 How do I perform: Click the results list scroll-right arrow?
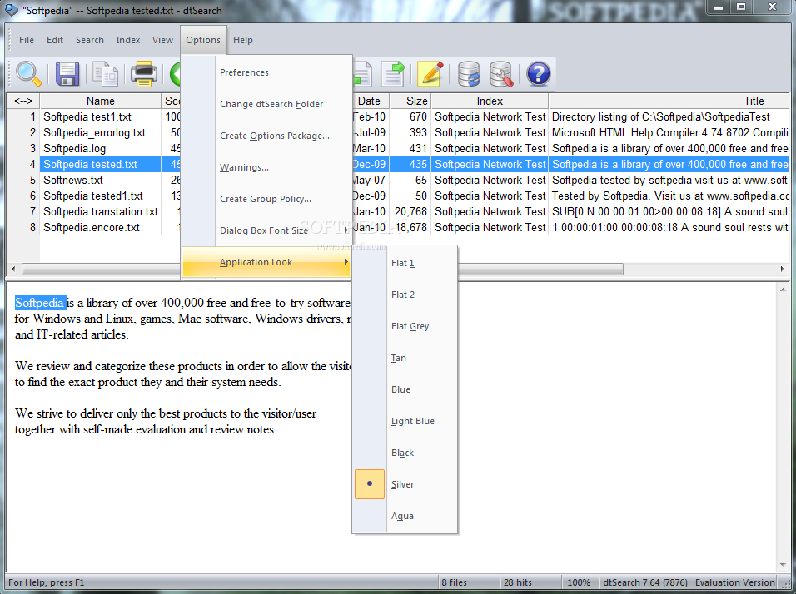[783, 269]
